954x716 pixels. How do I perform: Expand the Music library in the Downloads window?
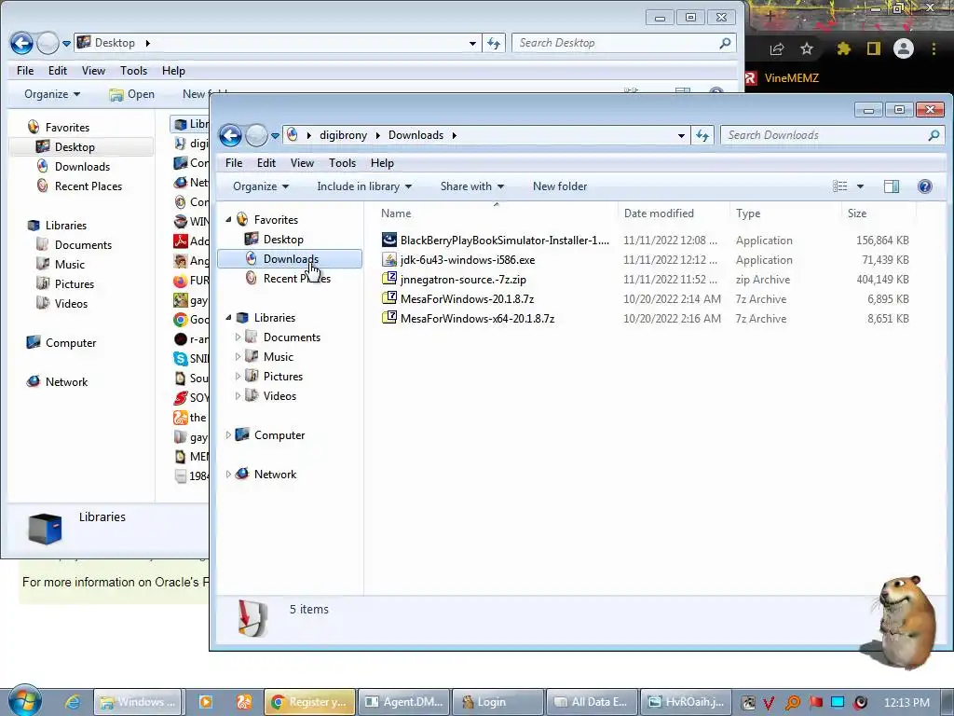(238, 356)
